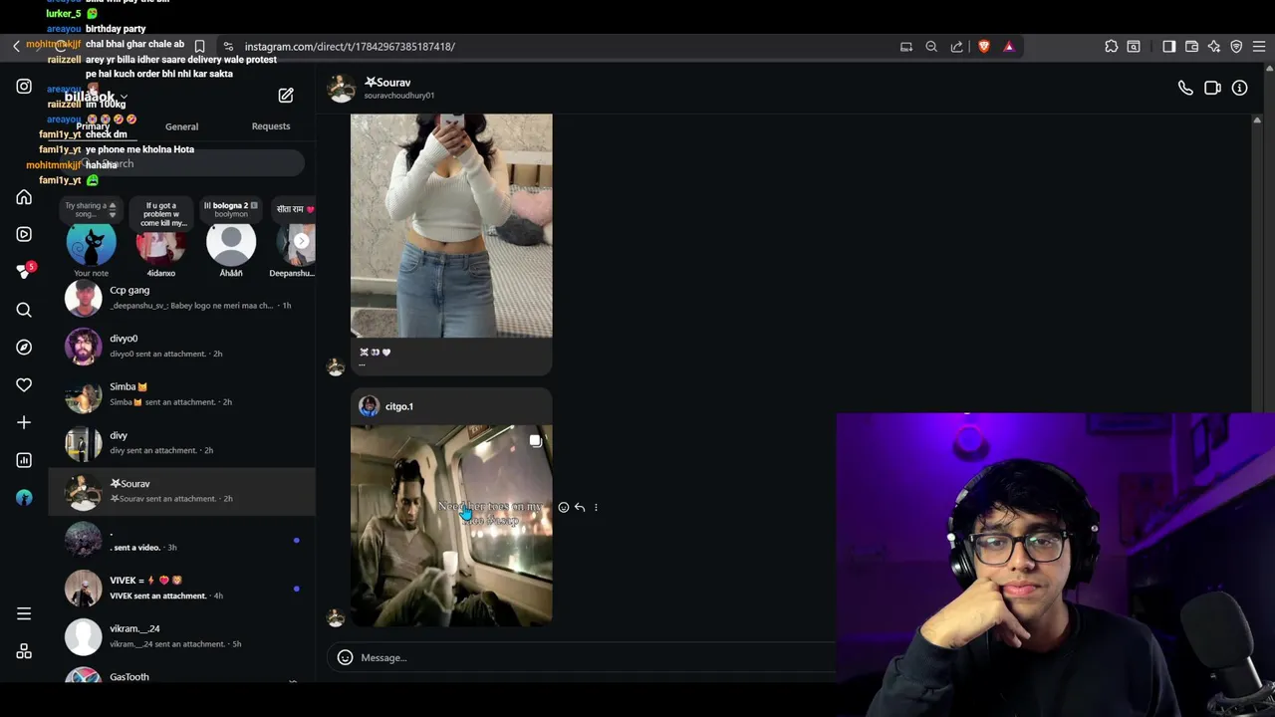The width and height of the screenshot is (1275, 717).
Task: Reply to the citgo.1 reel message
Action: point(580,508)
